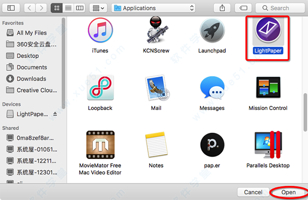Viewport: 308px width, 200px height.
Task: Select the pap.er app icon
Action: (x=212, y=145)
